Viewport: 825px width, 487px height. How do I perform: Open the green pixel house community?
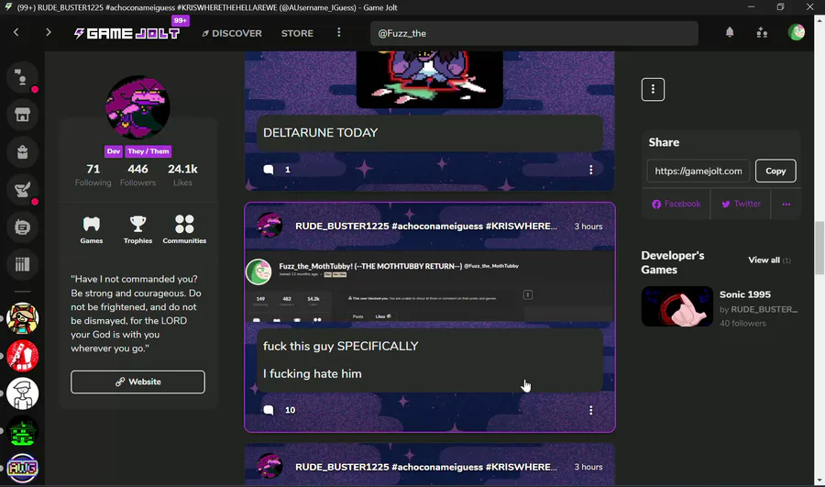pyautogui.click(x=22, y=431)
